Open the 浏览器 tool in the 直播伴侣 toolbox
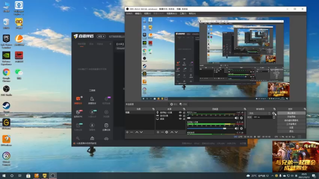 coord(106,114)
